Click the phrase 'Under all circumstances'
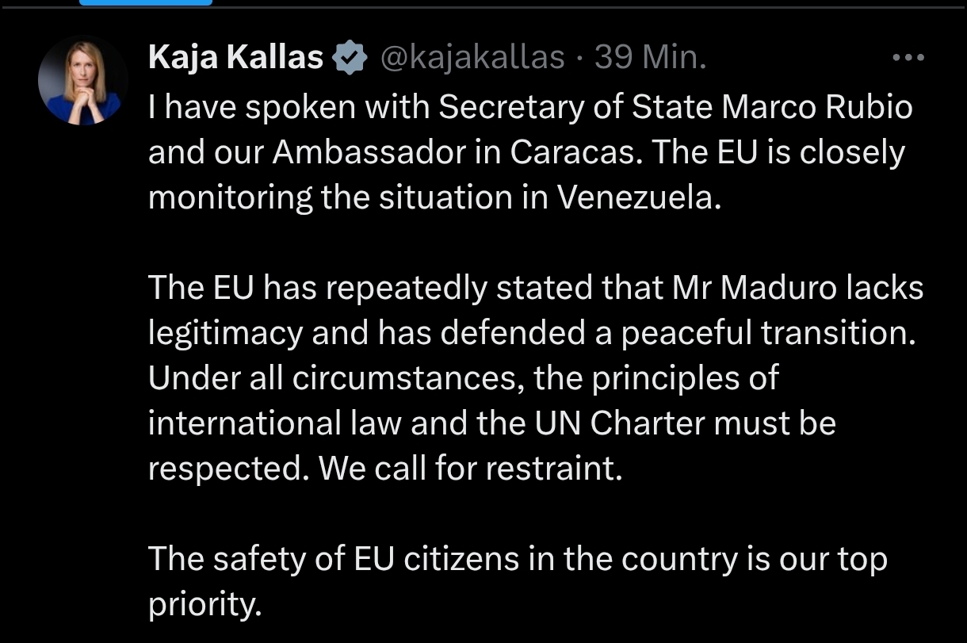The width and height of the screenshot is (967, 643). point(336,378)
